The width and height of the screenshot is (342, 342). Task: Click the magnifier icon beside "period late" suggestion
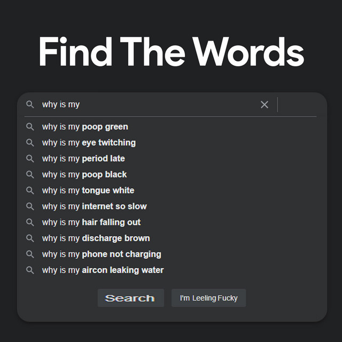[30, 159]
